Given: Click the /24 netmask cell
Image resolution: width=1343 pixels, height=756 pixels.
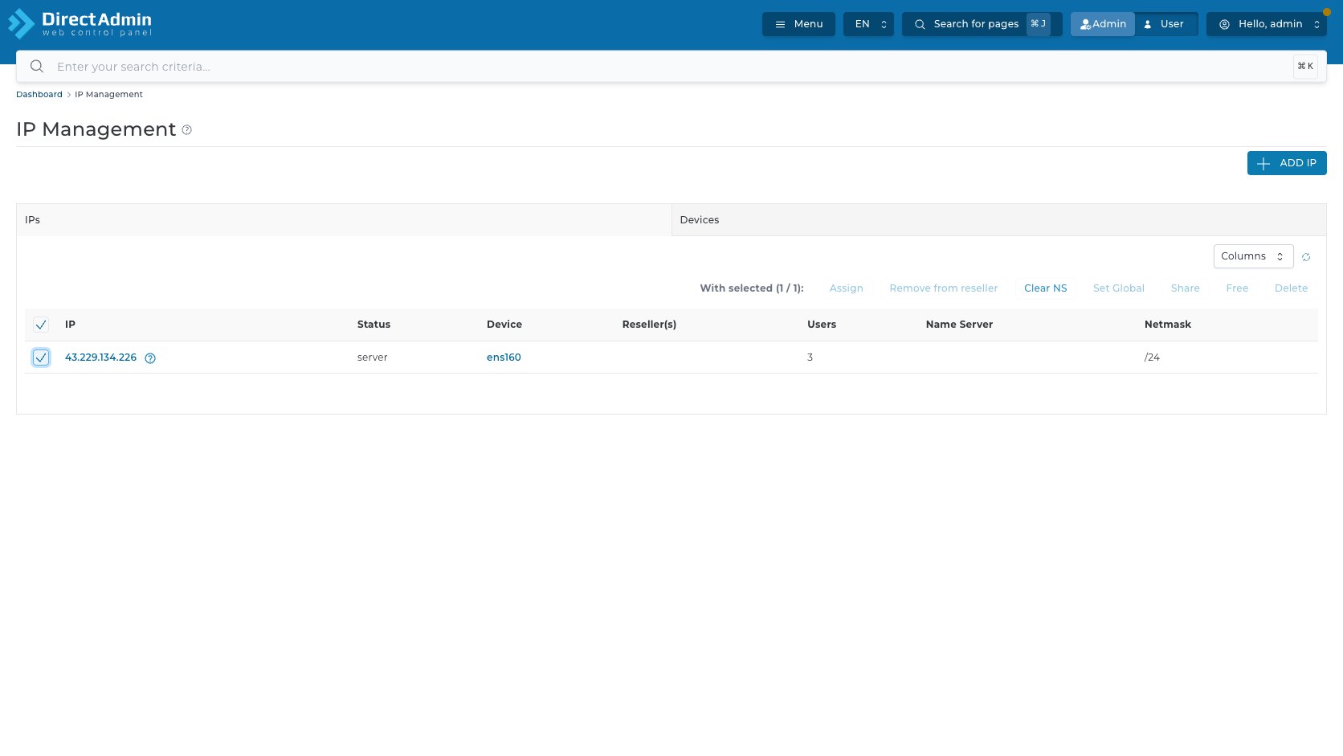Looking at the screenshot, I should (x=1152, y=358).
